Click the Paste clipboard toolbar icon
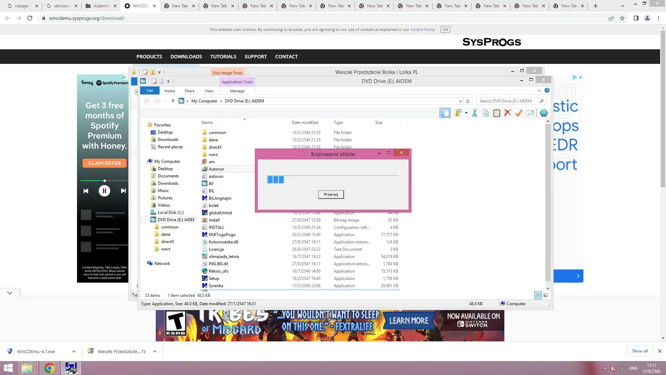Viewport: 666px width, 375px height. point(497,113)
